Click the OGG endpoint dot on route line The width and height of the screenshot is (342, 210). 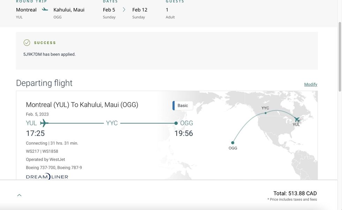coord(176,123)
